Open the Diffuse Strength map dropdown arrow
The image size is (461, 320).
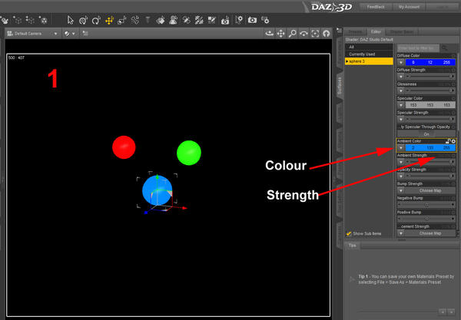(401, 76)
